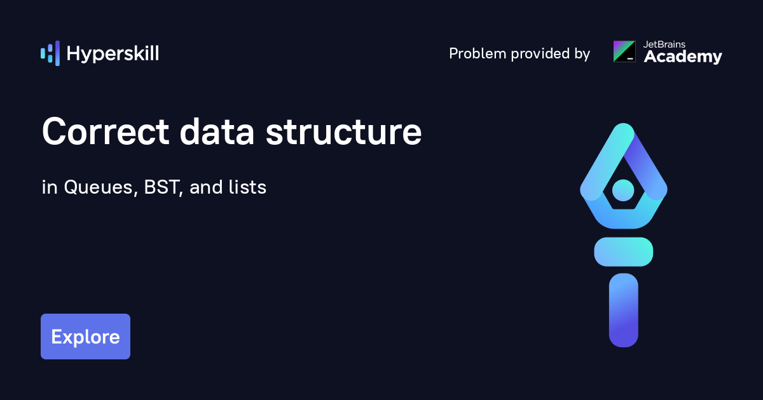763x400 pixels.
Task: Click the word 'Queues' in the subtitle
Action: pyautogui.click(x=99, y=188)
